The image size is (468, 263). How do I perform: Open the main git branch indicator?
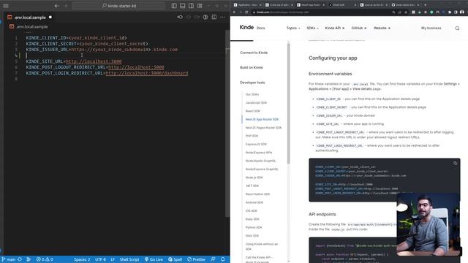8,259
